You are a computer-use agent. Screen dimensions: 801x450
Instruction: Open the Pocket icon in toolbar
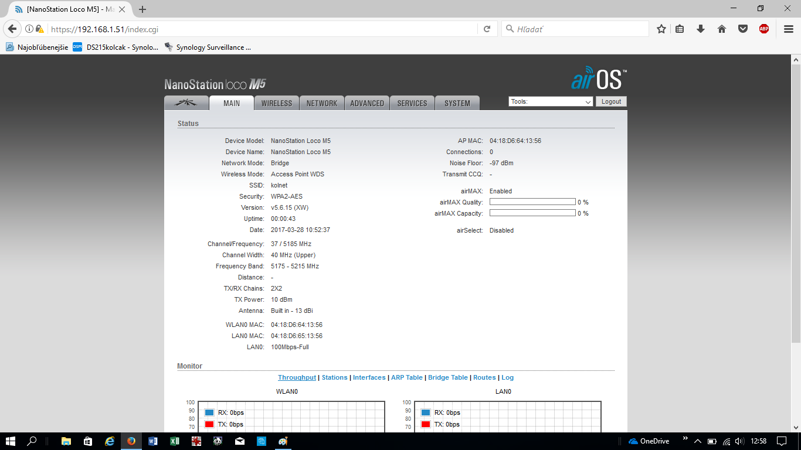[x=743, y=29]
